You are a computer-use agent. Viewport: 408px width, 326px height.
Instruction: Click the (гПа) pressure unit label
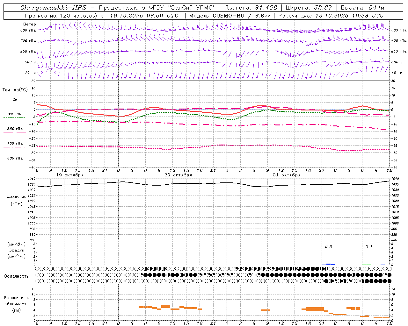(17, 204)
